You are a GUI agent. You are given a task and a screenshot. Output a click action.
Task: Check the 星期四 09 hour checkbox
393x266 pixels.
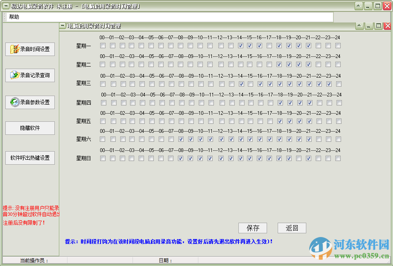[x=191, y=103]
